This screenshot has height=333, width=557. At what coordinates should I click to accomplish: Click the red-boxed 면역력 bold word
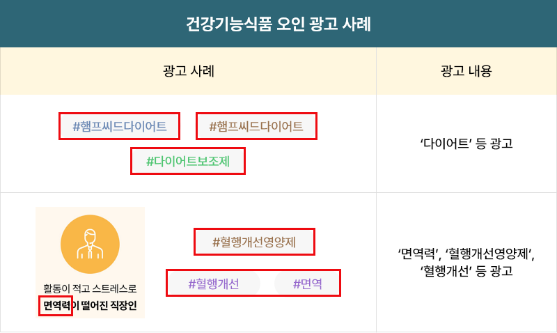coord(56,305)
